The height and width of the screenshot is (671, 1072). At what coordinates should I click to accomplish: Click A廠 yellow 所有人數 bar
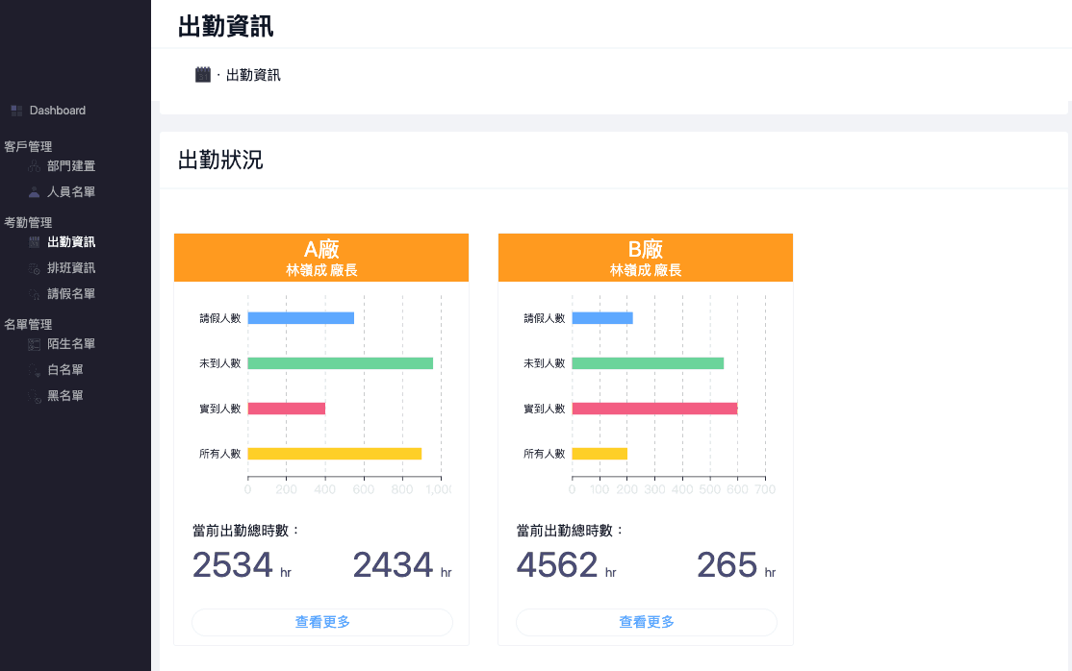pos(335,454)
